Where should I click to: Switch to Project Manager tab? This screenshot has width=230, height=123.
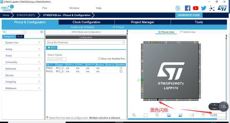point(142,22)
